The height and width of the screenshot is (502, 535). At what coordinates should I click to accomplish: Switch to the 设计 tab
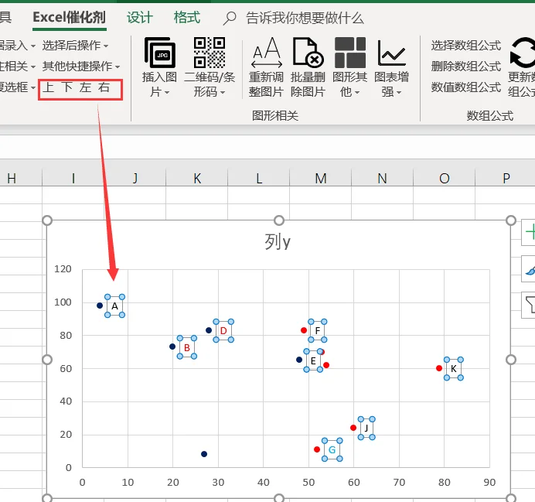pyautogui.click(x=140, y=18)
